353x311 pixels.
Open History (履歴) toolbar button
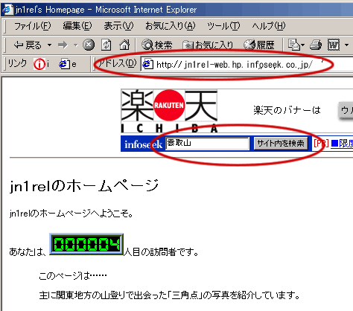click(258, 45)
